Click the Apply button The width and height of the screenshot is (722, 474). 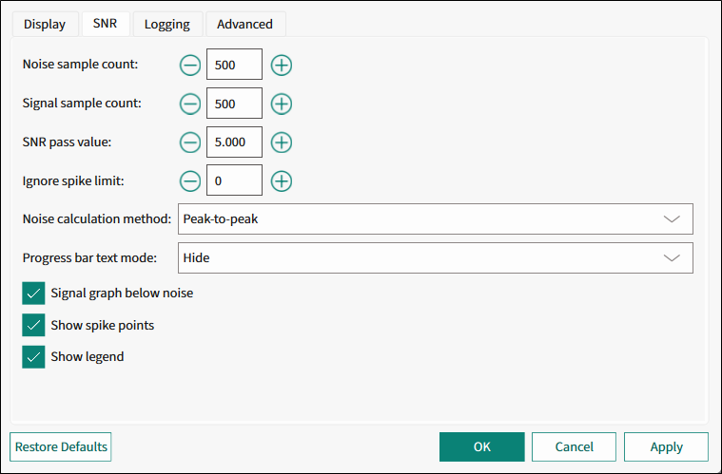tap(666, 446)
